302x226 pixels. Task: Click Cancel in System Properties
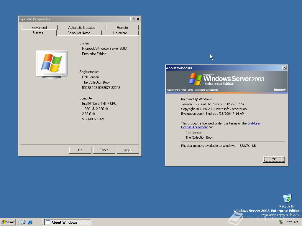tap(104, 150)
